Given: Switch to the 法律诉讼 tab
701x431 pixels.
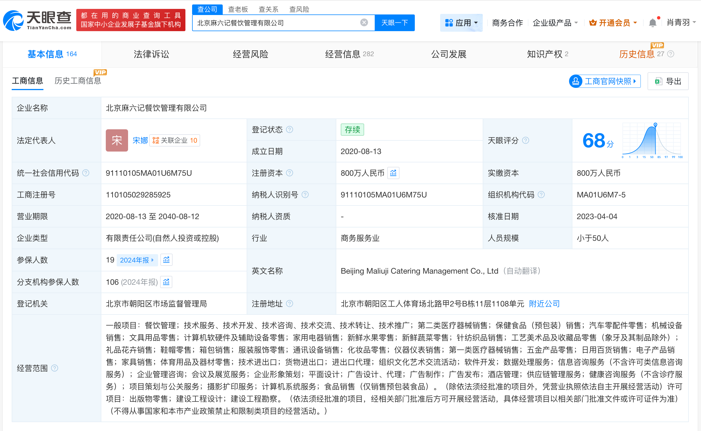Looking at the screenshot, I should click(151, 54).
